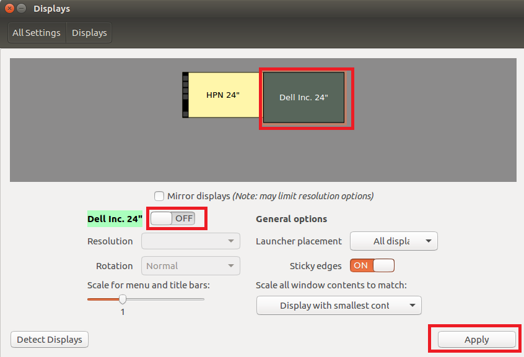Go back to All Settings
524x357 pixels.
point(37,33)
